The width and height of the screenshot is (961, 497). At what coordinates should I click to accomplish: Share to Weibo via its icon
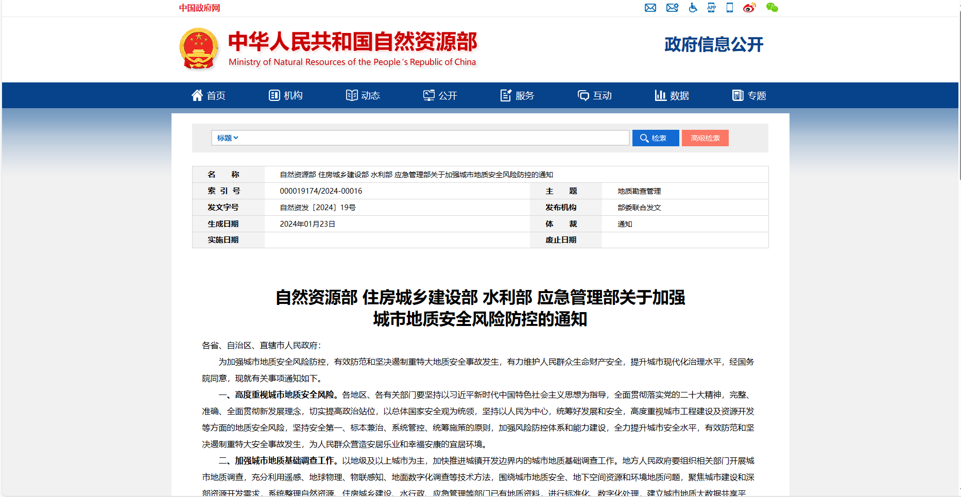coord(749,8)
